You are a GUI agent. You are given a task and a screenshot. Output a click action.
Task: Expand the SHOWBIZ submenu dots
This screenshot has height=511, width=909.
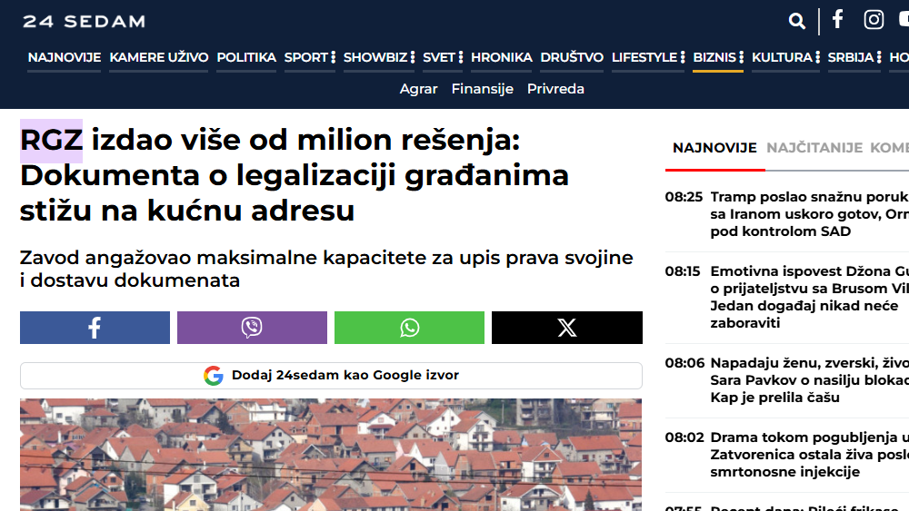point(412,57)
